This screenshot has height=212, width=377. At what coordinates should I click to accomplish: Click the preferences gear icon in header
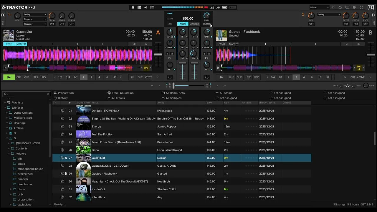pyautogui.click(x=340, y=7)
